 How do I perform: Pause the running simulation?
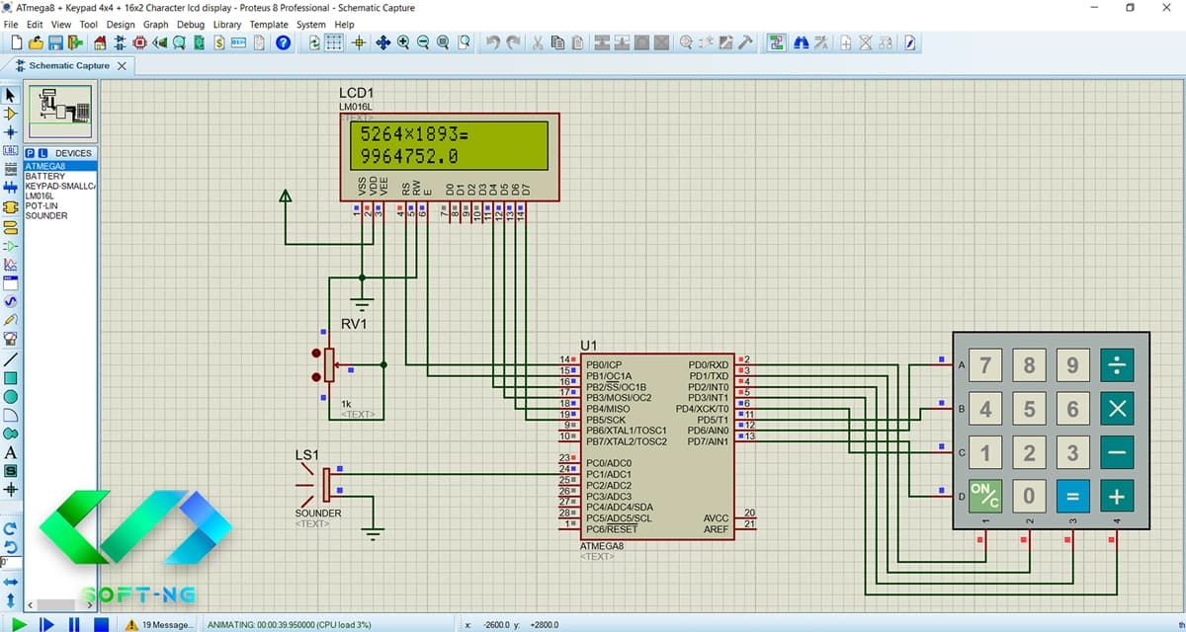click(x=73, y=624)
